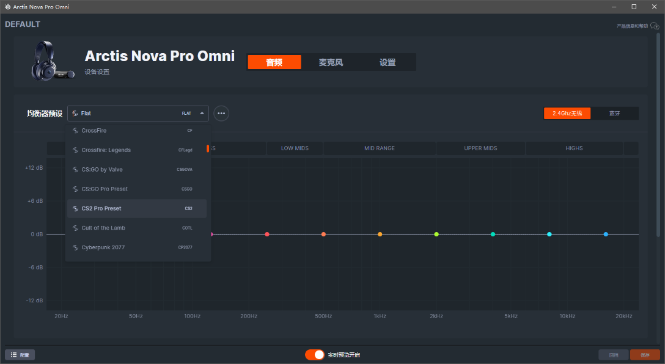Select the green EQ point at 2kHz
Viewport: 665px width, 364px height.
436,235
